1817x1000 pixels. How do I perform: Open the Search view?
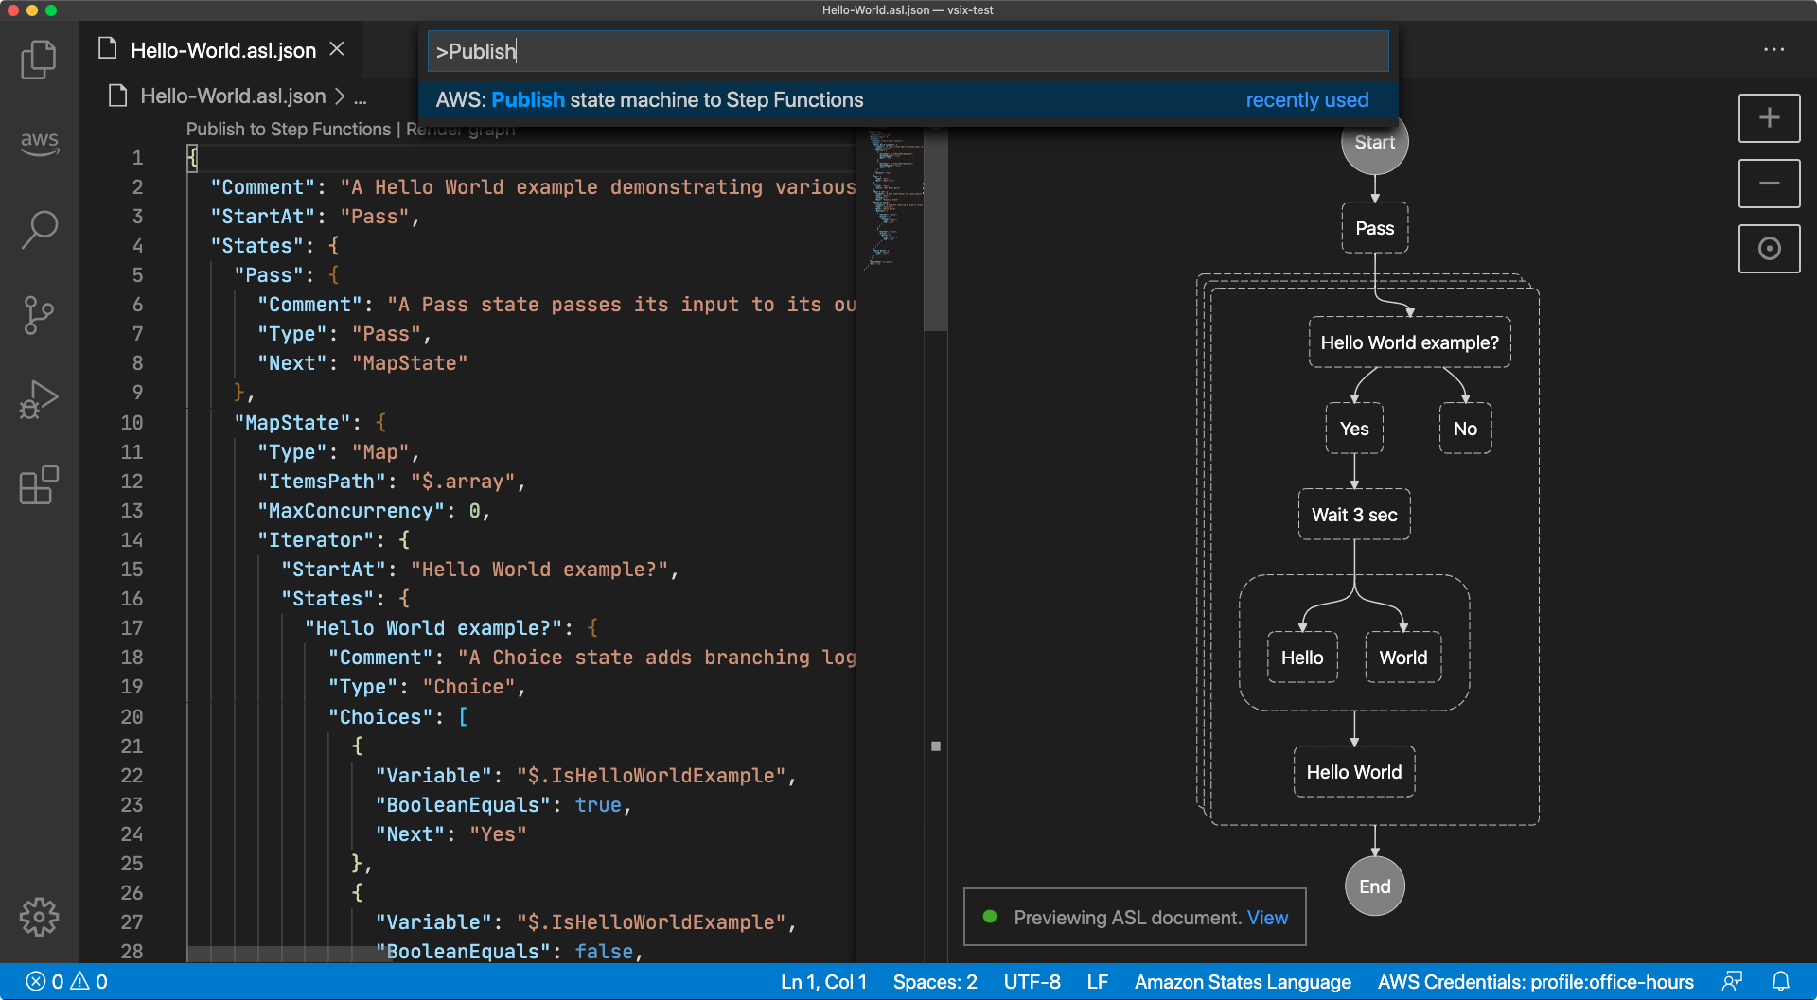39,229
